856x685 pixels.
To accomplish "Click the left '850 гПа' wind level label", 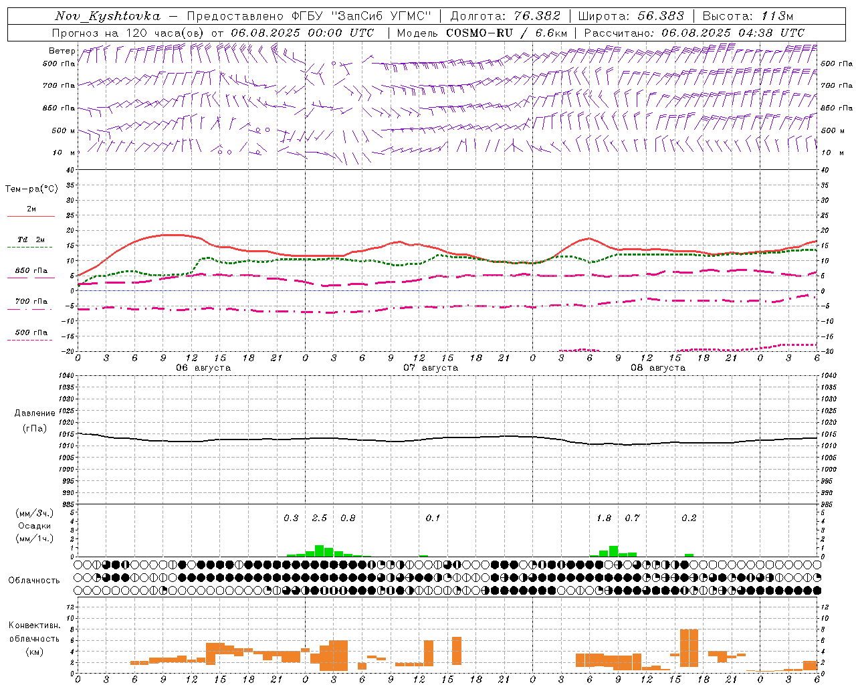I will (x=59, y=108).
